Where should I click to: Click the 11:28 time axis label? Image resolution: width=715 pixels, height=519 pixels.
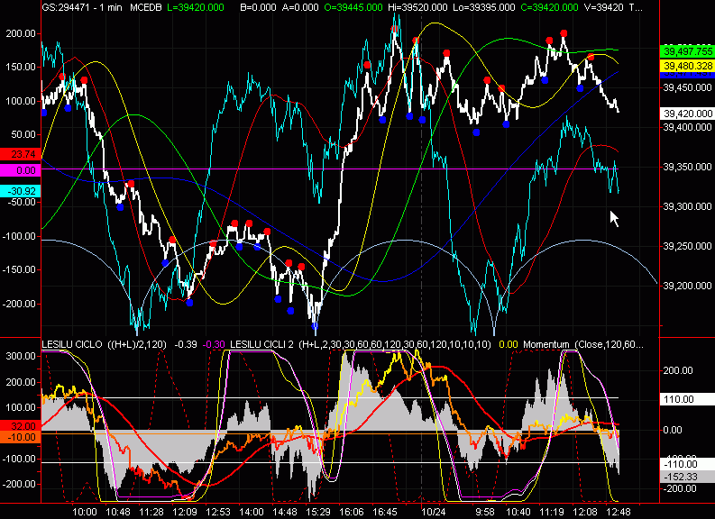point(151,512)
